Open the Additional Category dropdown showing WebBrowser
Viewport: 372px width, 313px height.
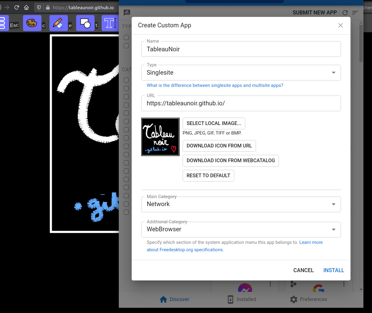(x=241, y=229)
